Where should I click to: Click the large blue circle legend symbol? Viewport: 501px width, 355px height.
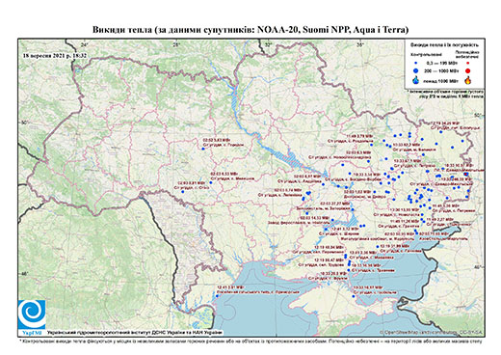point(416,70)
